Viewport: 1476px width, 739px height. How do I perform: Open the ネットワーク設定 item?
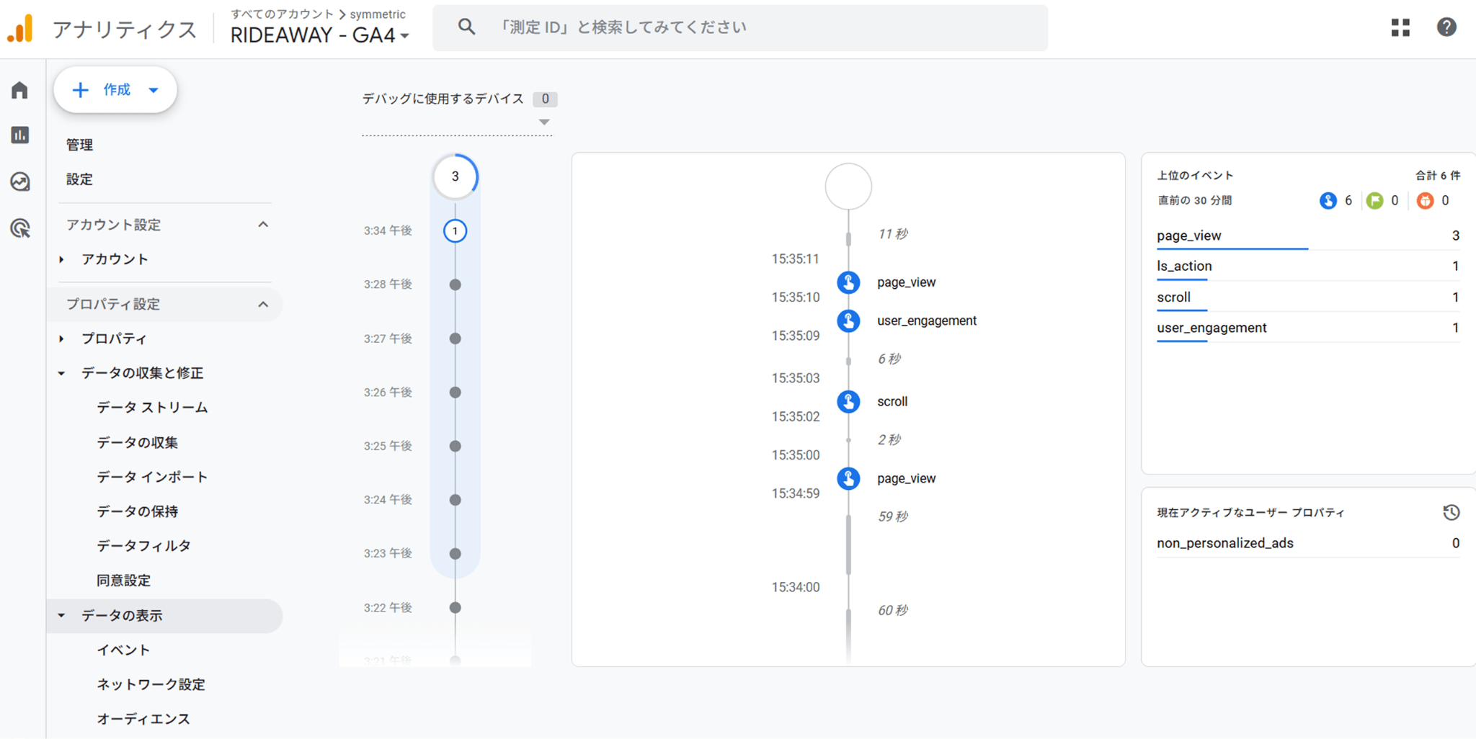pyautogui.click(x=151, y=684)
